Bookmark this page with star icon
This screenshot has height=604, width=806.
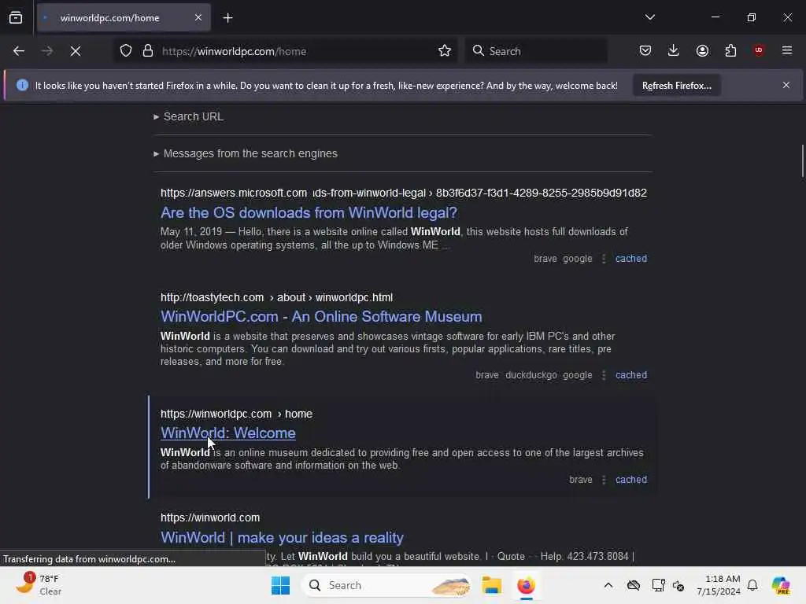tap(445, 51)
